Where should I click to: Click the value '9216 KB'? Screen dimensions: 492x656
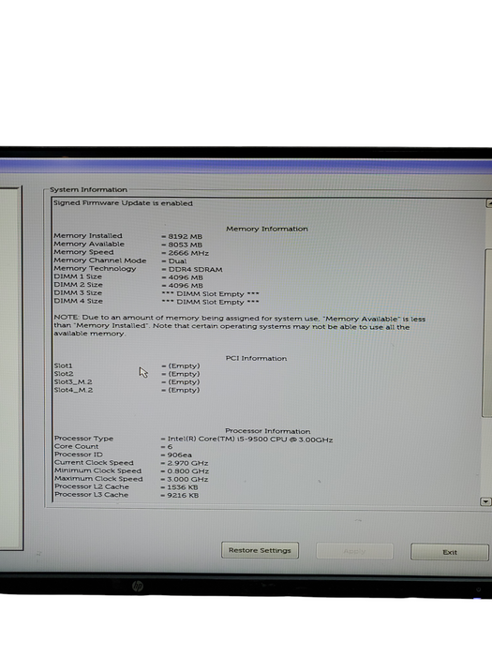pos(183,496)
